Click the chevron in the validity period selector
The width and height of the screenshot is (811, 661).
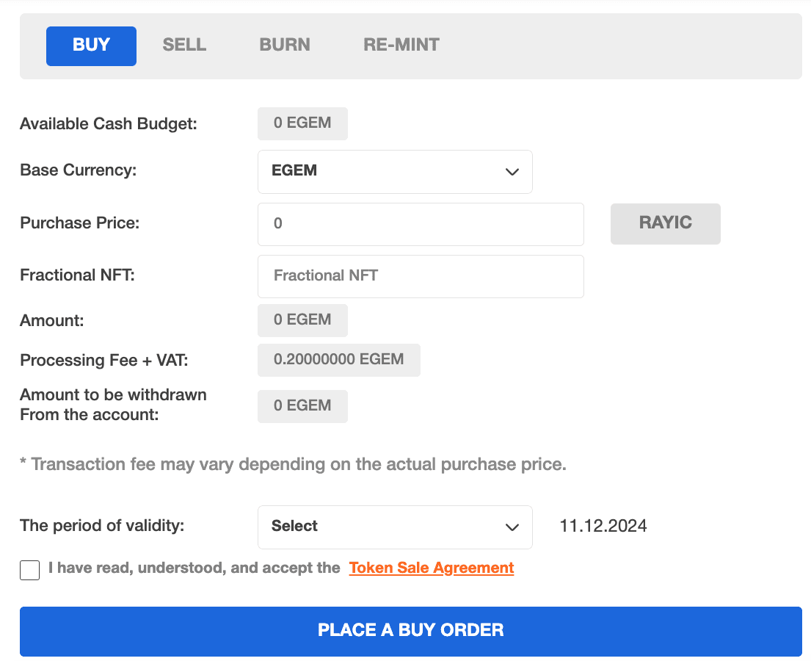512,527
